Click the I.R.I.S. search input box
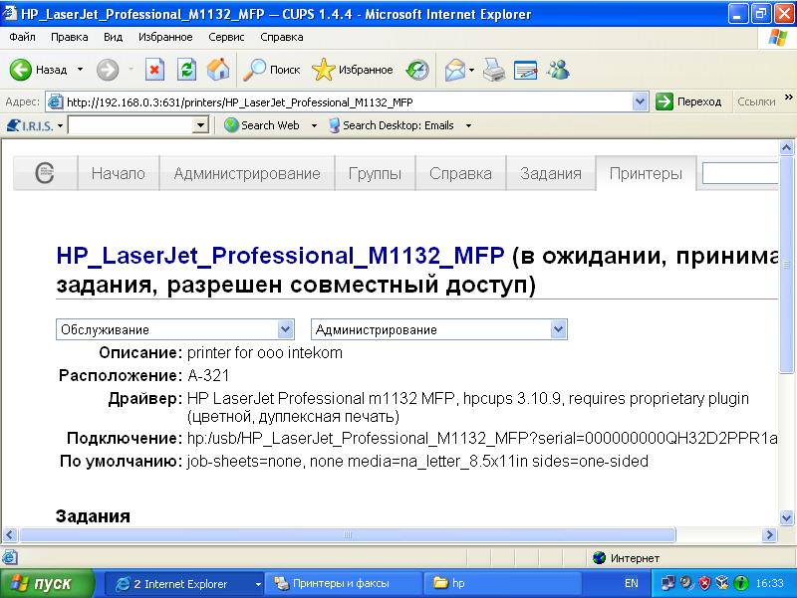The width and height of the screenshot is (797, 598). [132, 125]
